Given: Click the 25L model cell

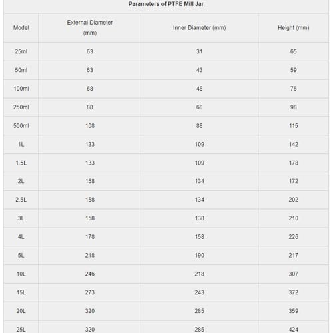Looking at the screenshot, I should [21, 330].
